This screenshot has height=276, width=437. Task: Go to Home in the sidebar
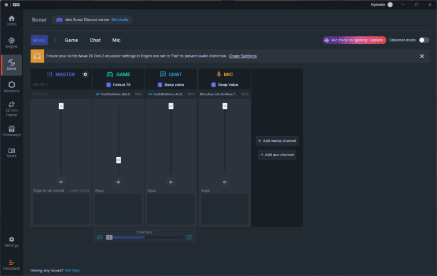[x=11, y=20]
